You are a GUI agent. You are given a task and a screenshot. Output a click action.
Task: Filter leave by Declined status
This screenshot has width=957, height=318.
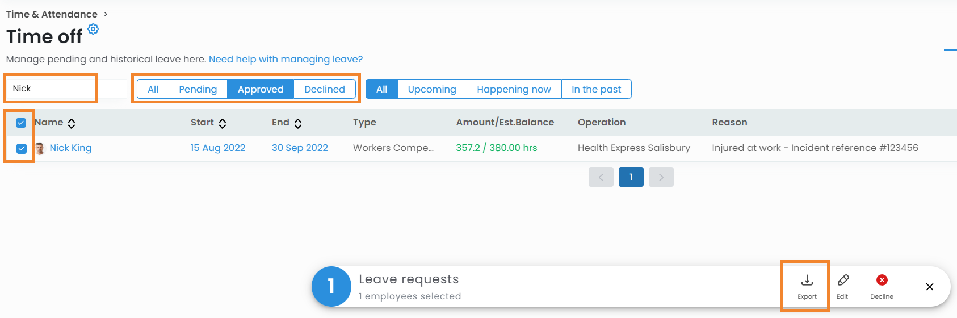324,89
